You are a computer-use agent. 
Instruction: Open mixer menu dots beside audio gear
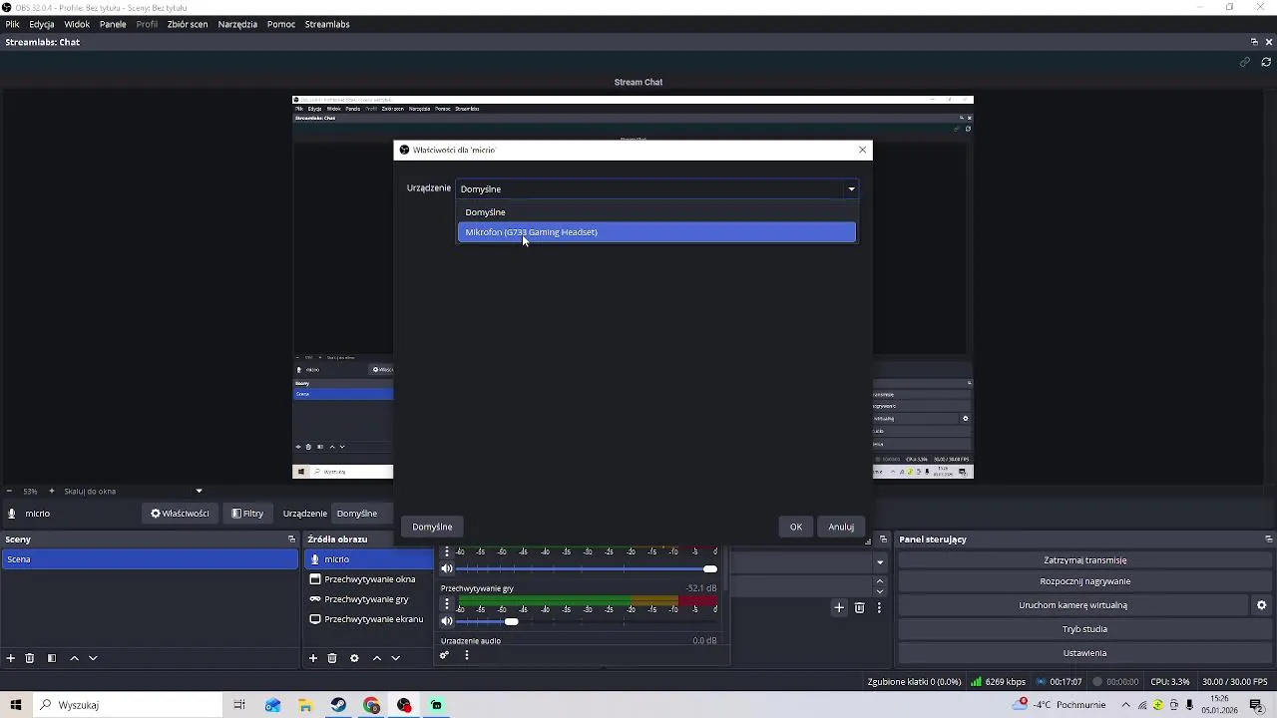[x=466, y=655]
